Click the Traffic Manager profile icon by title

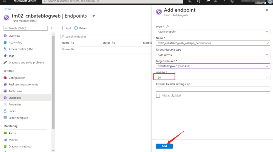pos(6,18)
